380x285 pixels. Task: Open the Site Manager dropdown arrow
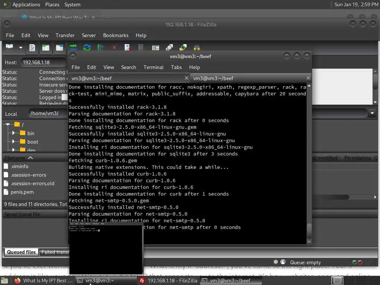click(21, 47)
